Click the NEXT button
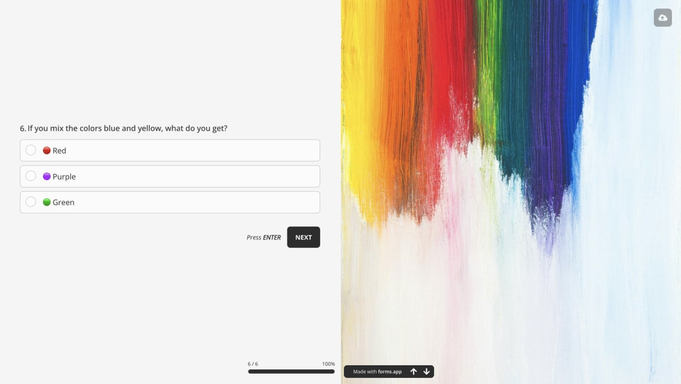681x384 pixels. click(304, 237)
